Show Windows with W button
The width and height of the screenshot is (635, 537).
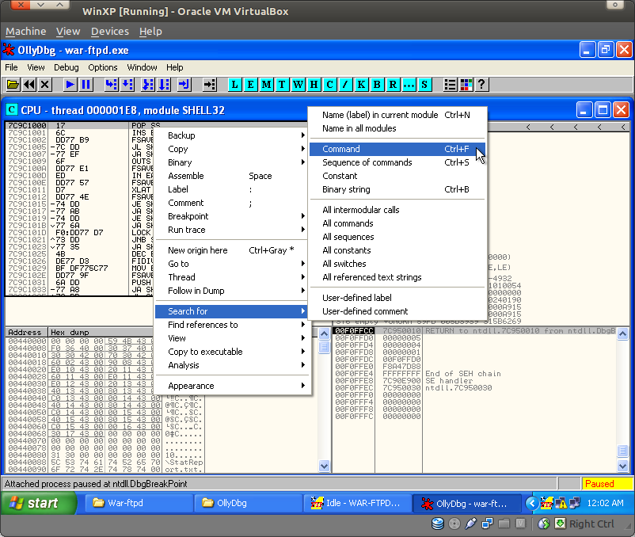coord(298,85)
